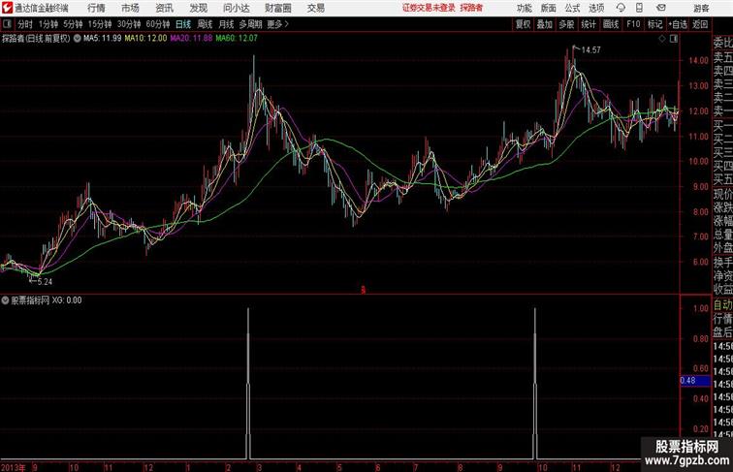The image size is (733, 472).
Task: Open the 交易 menu
Action: pos(315,8)
